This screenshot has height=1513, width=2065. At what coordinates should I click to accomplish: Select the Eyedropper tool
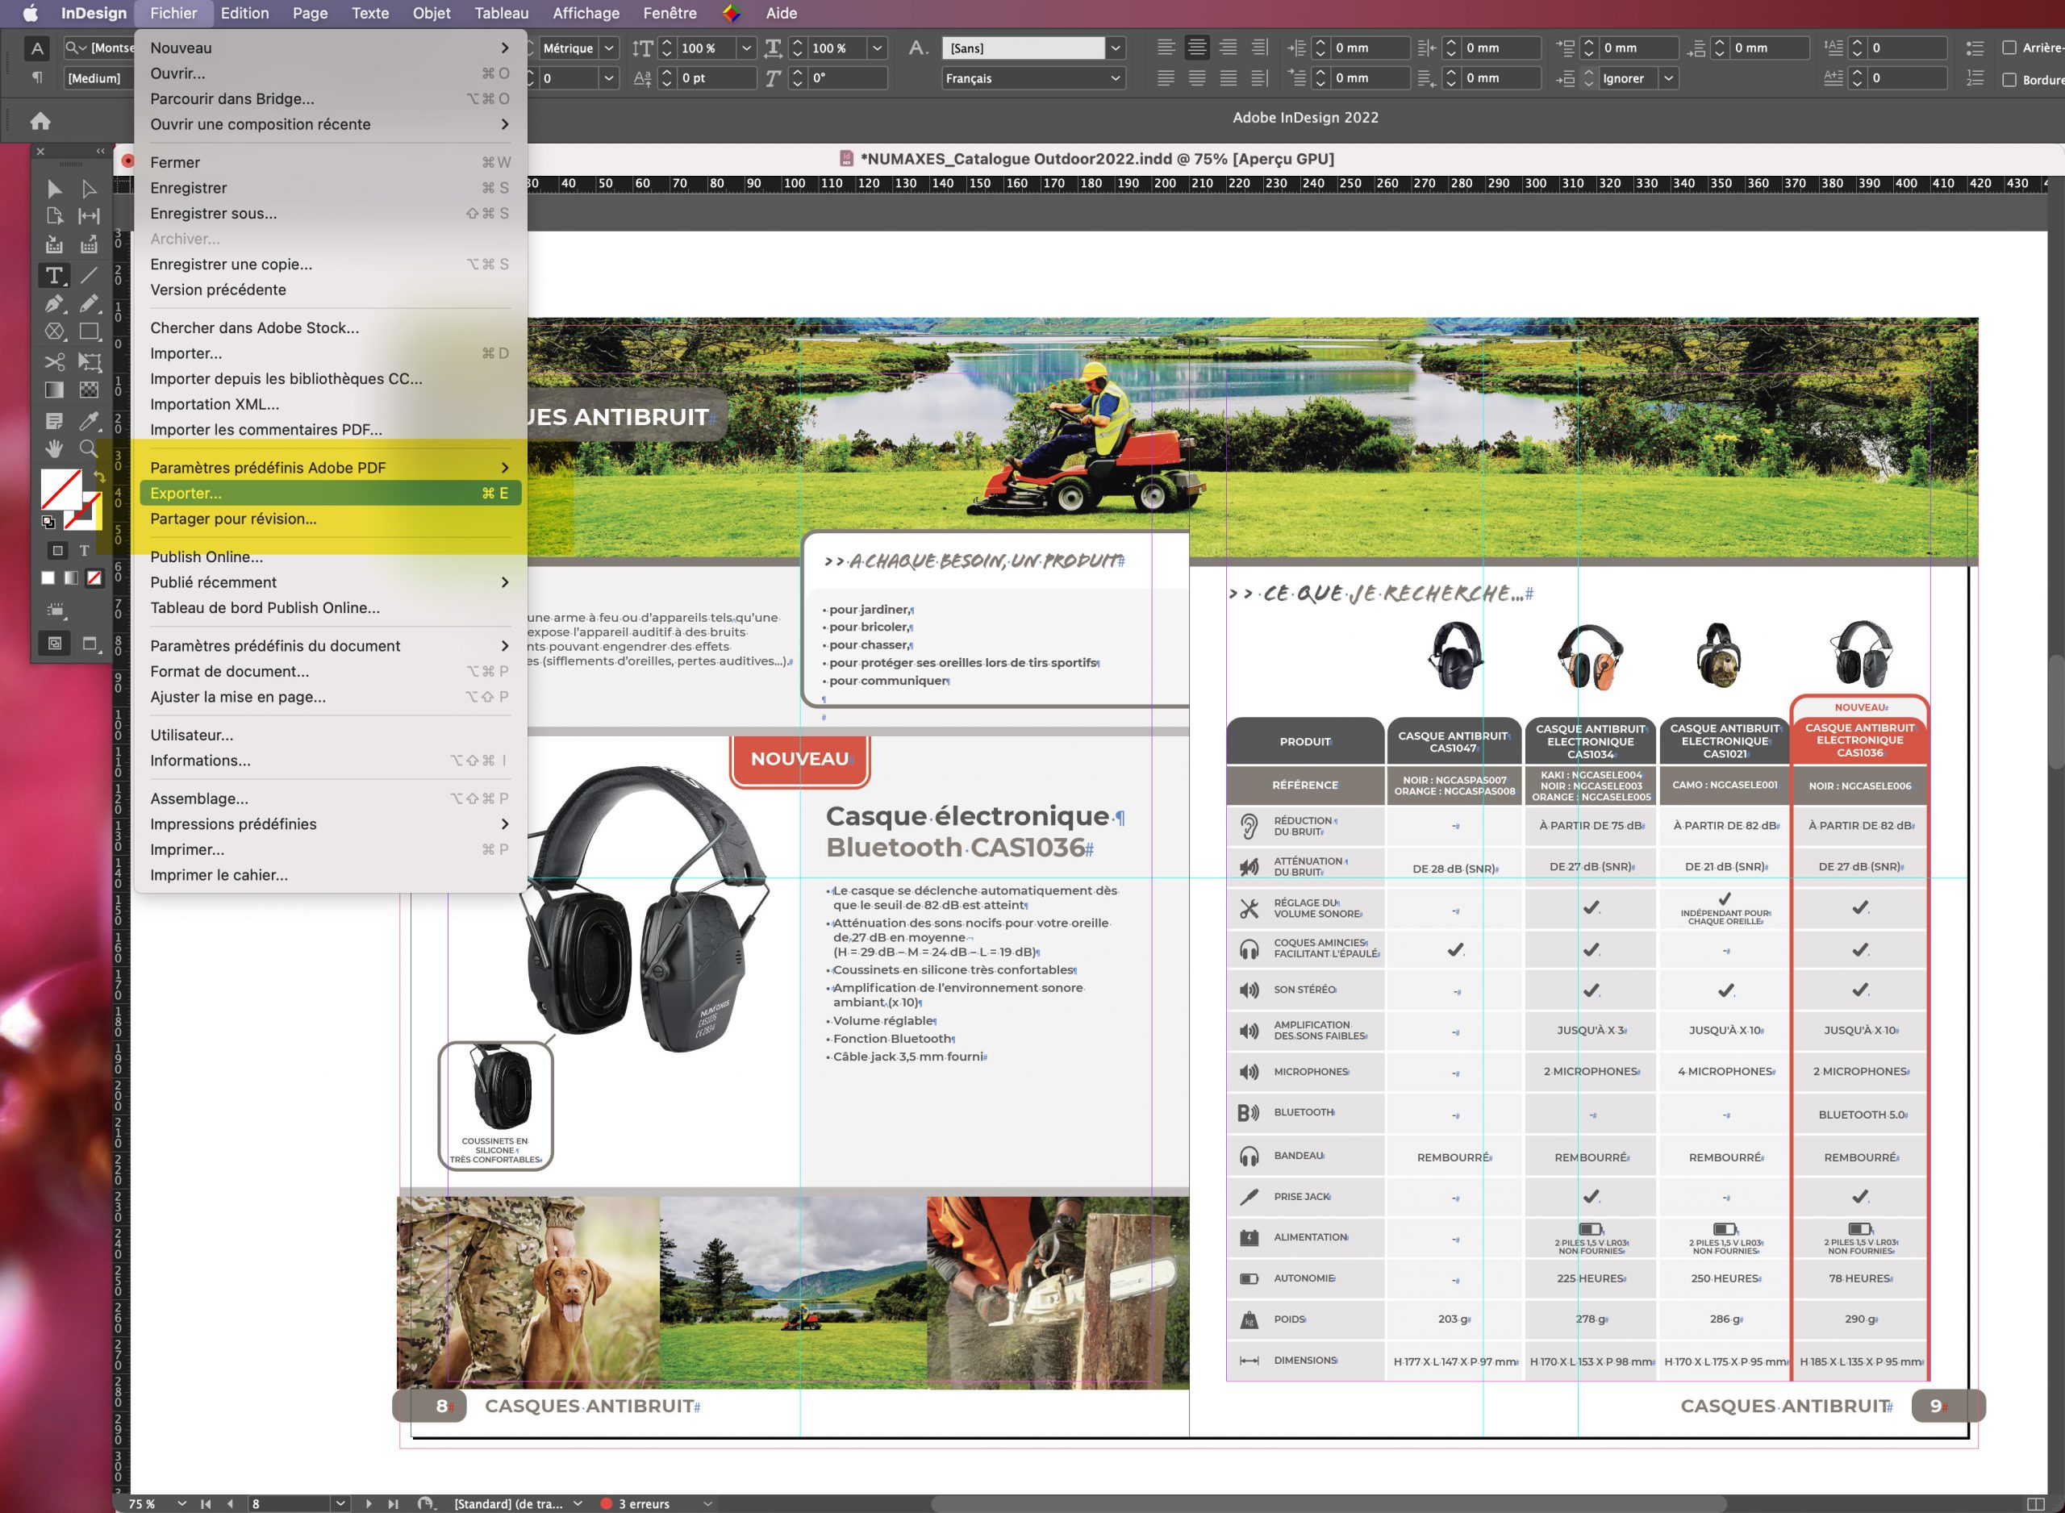tap(89, 420)
